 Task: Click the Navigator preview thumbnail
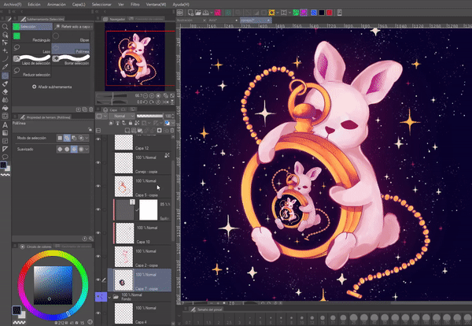coord(135,57)
